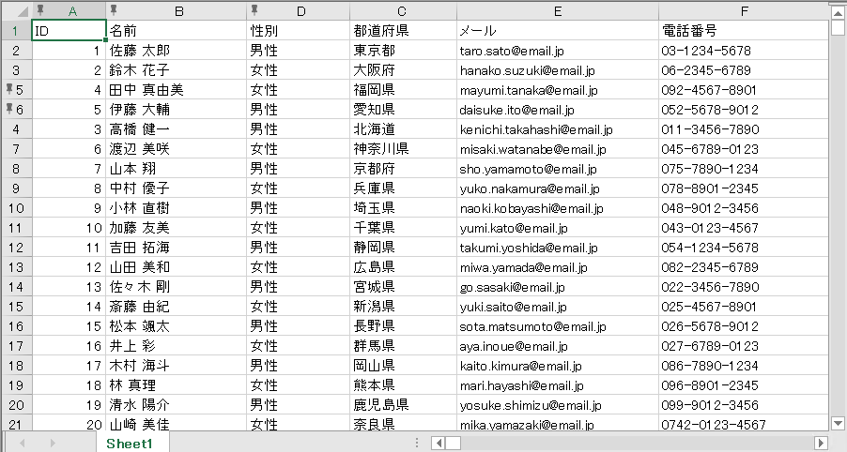Click the yosuke.shimizu@email.jp cell
This screenshot has width=847, height=452.
coord(558,404)
